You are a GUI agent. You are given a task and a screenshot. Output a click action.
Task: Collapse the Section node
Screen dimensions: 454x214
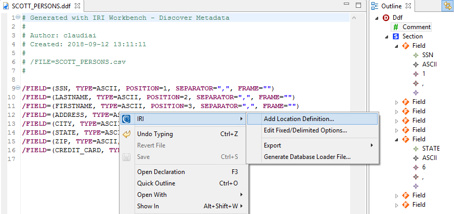point(387,37)
